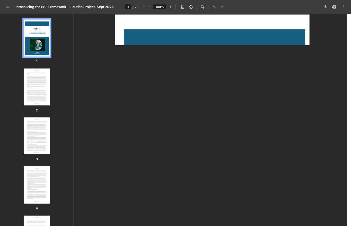Click the fit to page icon
This screenshot has height=226, width=351.
pyautogui.click(x=183, y=7)
